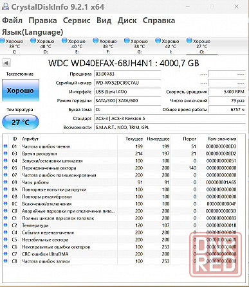Image resolution: width=249 pixels, height=287 pixels.
Task: Select row Полных циклов парковок головок
Action: point(120,218)
